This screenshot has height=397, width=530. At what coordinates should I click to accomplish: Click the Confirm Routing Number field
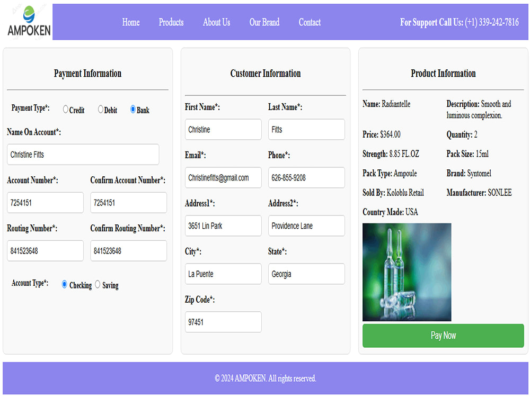tap(128, 251)
